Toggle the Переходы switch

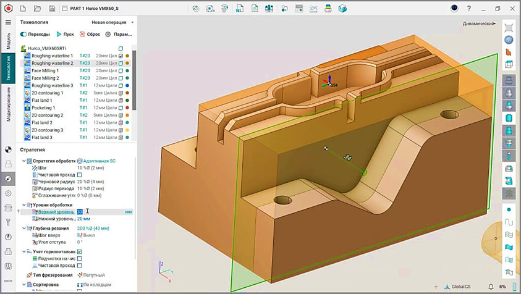coord(23,34)
